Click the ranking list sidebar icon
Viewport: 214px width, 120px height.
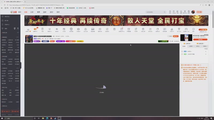[x=2, y=21]
